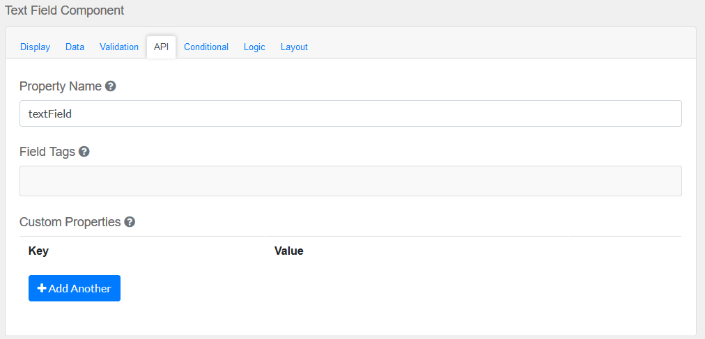
Task: Go to the Validation tab
Action: pyautogui.click(x=119, y=47)
